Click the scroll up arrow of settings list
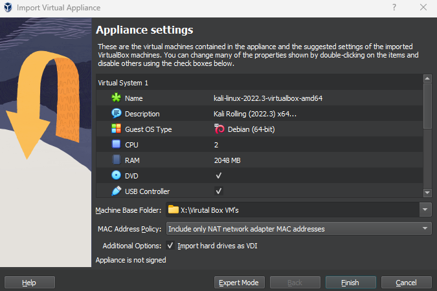Image resolution: width=437 pixels, height=291 pixels. (x=427, y=79)
